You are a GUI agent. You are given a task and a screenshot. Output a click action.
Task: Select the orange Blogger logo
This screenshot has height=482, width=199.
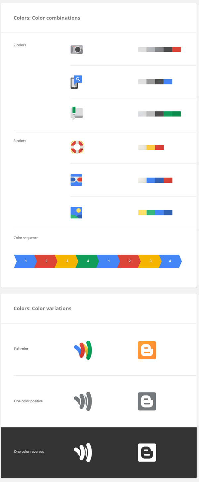click(147, 350)
